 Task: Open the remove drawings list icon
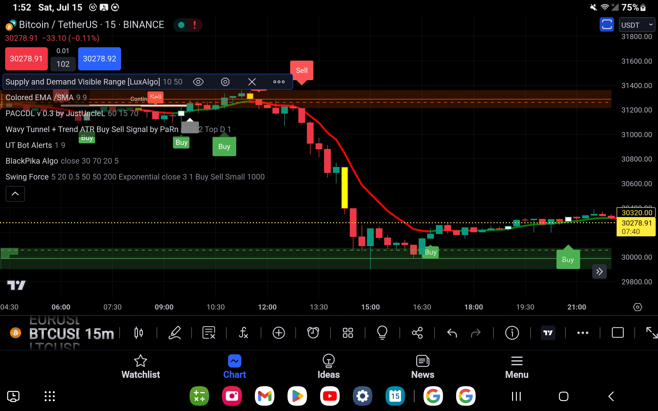point(209,333)
